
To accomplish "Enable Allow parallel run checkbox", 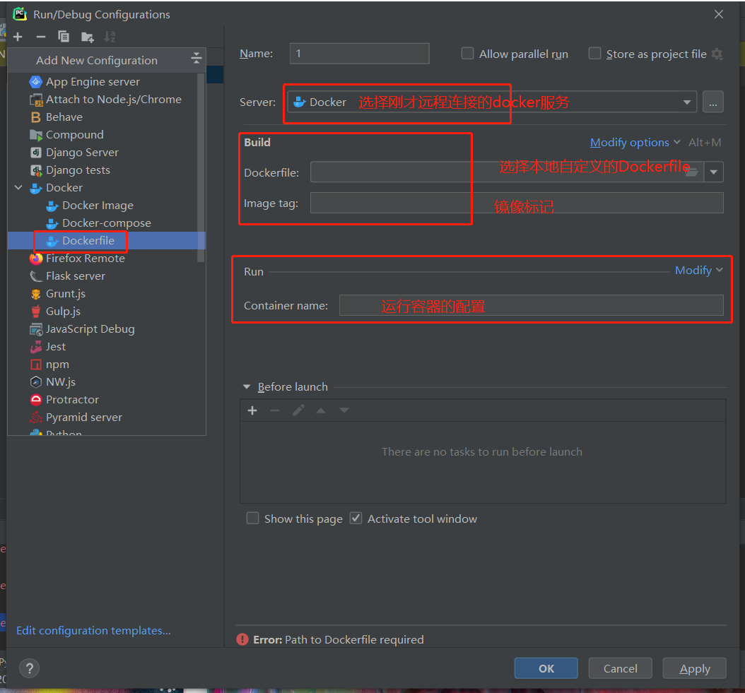I will tap(467, 53).
